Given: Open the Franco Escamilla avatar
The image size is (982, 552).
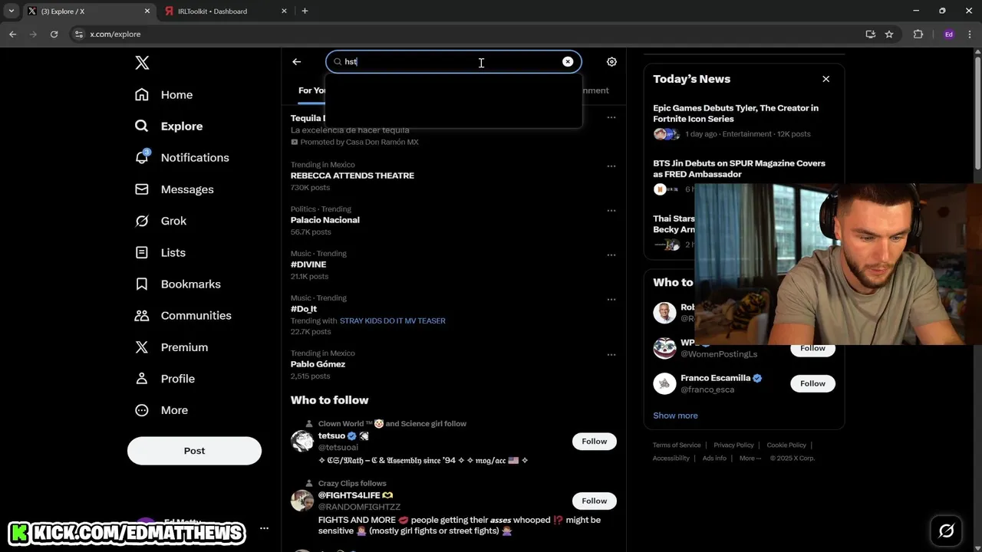Looking at the screenshot, I should coord(664,383).
